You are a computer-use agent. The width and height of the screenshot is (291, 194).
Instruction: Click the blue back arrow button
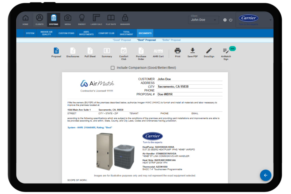tap(265, 175)
